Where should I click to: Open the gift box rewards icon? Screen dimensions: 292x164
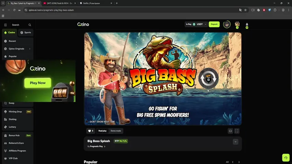pos(237,24)
